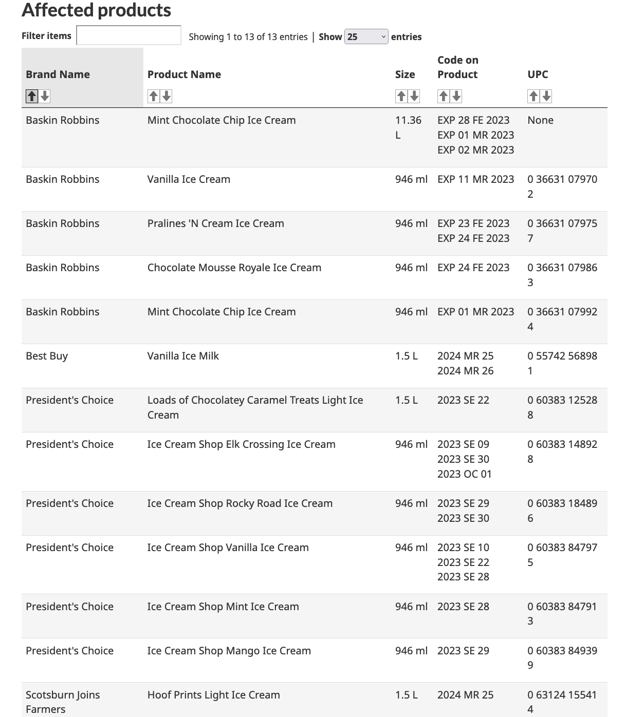Click the Hoof Prints Light Ice Cream entry
The width and height of the screenshot is (625, 717).
[213, 695]
